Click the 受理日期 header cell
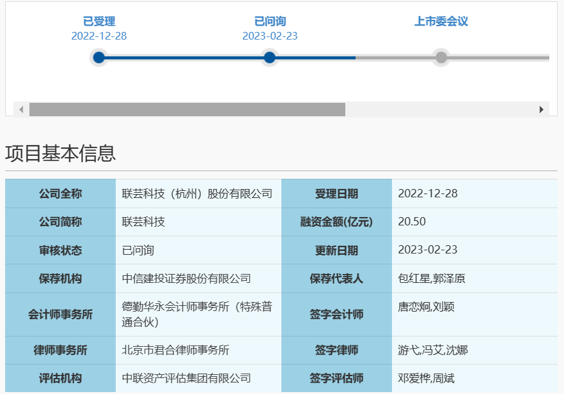564x394 pixels. click(336, 193)
